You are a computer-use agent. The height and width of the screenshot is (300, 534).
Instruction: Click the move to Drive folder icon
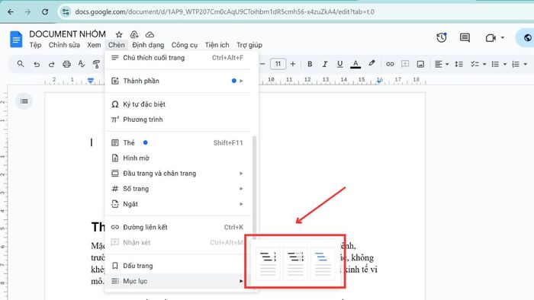click(134, 35)
